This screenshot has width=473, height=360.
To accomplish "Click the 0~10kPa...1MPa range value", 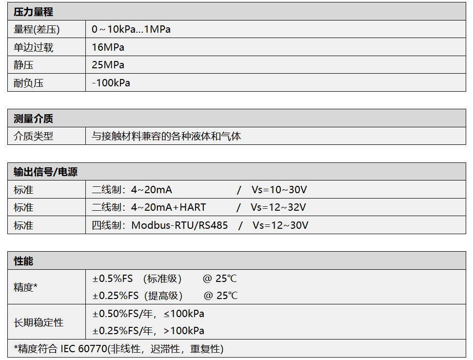I will 131,29.
